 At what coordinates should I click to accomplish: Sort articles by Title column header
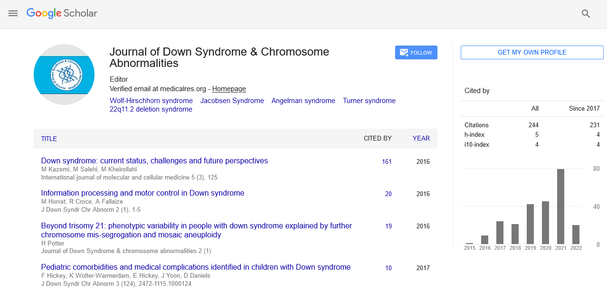pyautogui.click(x=49, y=139)
